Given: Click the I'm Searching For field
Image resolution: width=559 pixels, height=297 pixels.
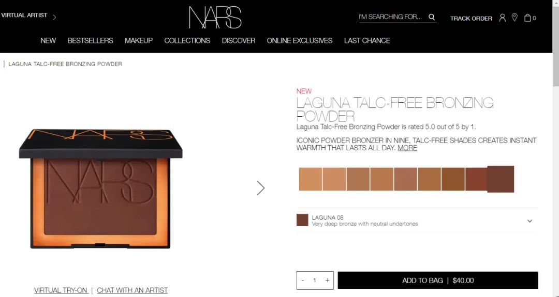Looking at the screenshot, I should tap(392, 17).
